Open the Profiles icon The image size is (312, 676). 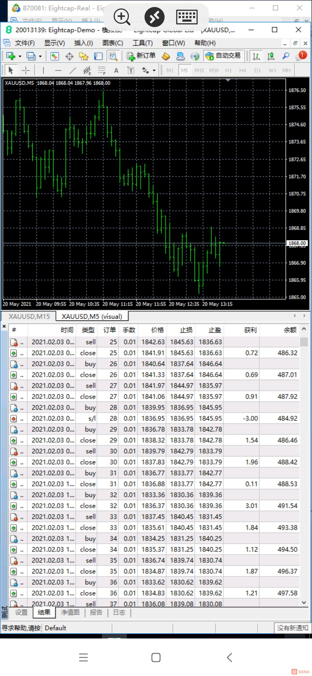(31, 56)
